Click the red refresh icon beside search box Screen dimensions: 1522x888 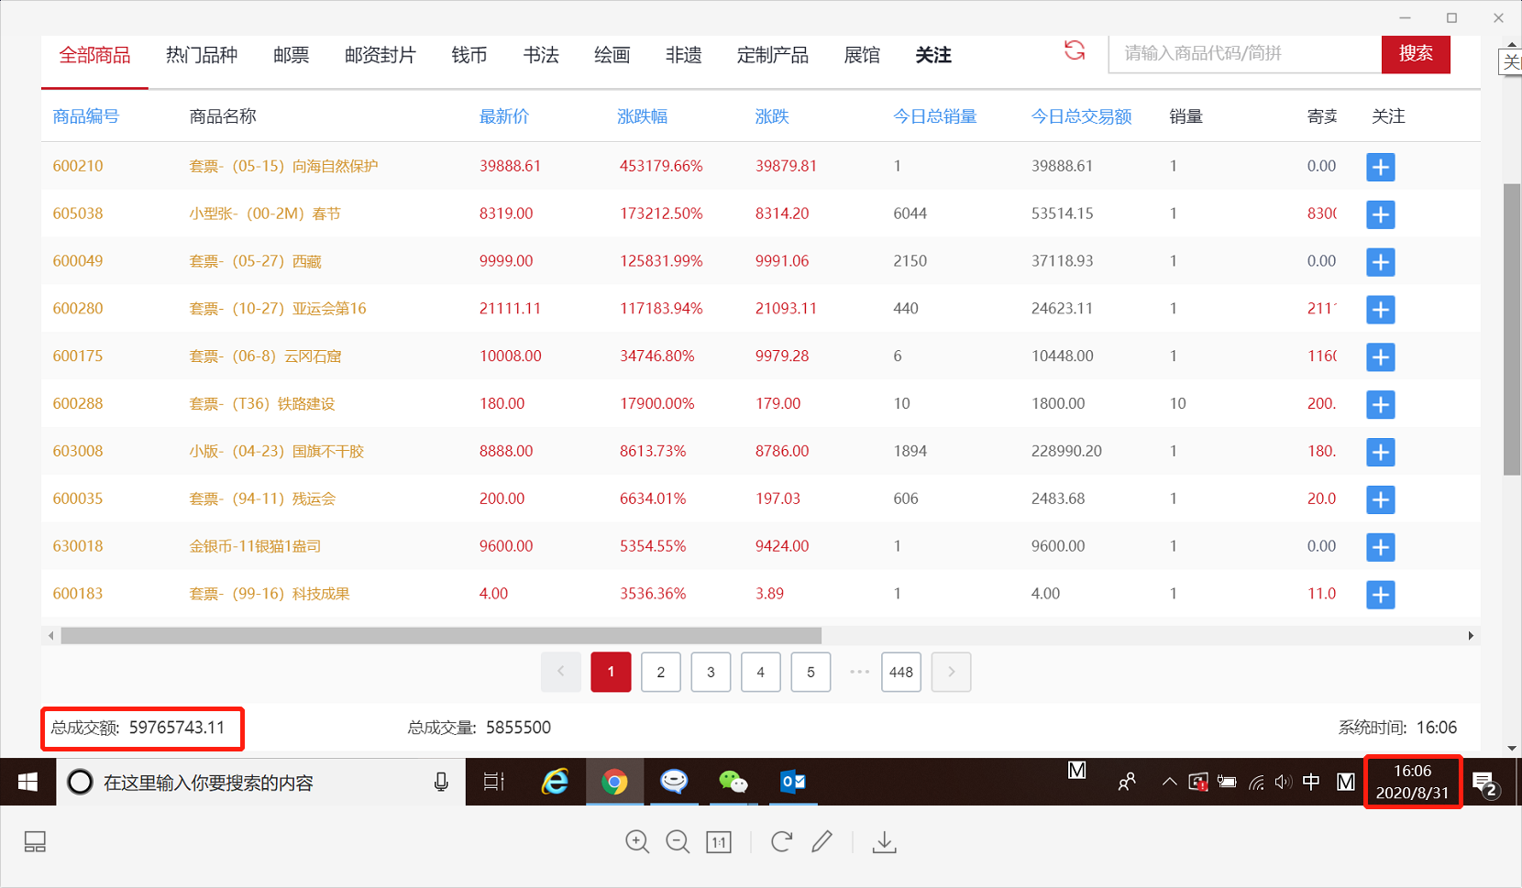click(x=1074, y=51)
